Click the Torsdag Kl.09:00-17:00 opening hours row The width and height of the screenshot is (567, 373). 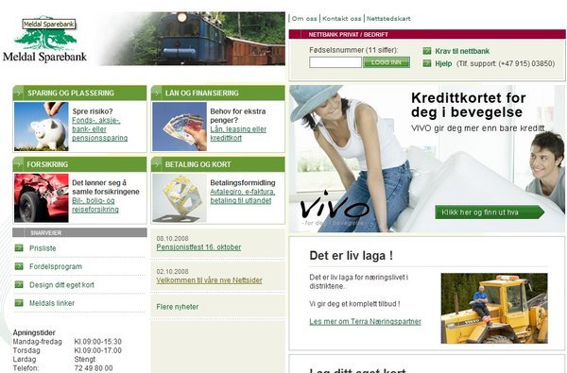tap(67, 350)
